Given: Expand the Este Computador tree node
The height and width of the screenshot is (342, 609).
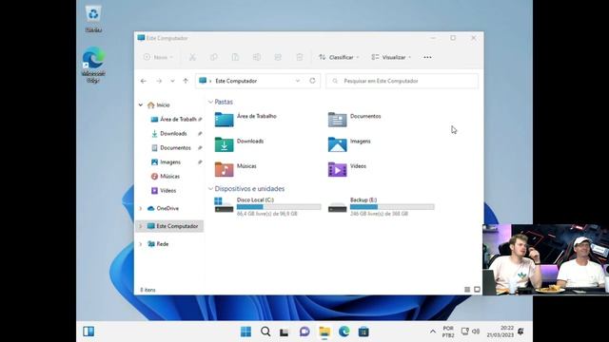Looking at the screenshot, I should coord(141,226).
